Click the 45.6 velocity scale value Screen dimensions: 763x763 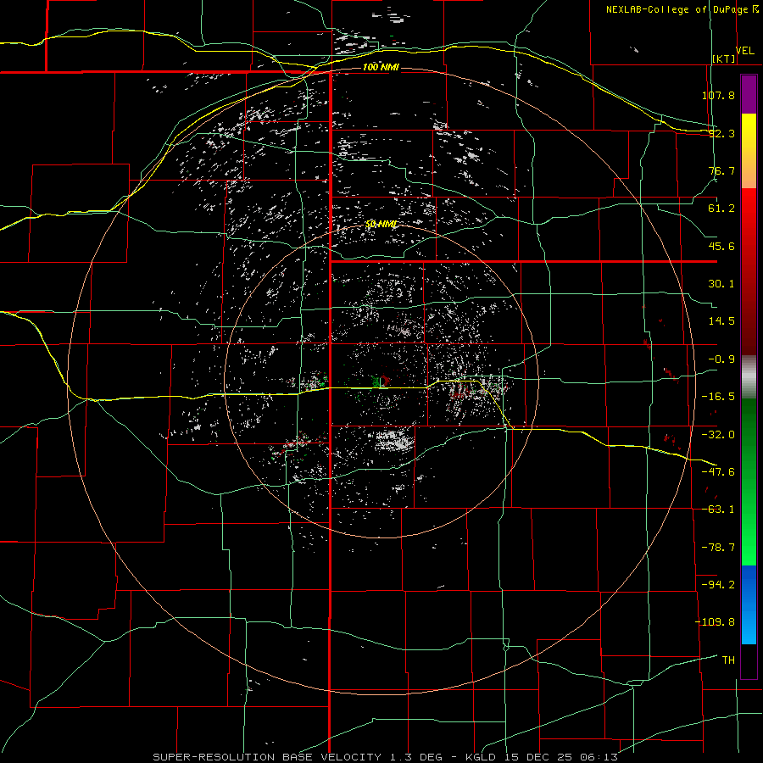click(x=721, y=246)
